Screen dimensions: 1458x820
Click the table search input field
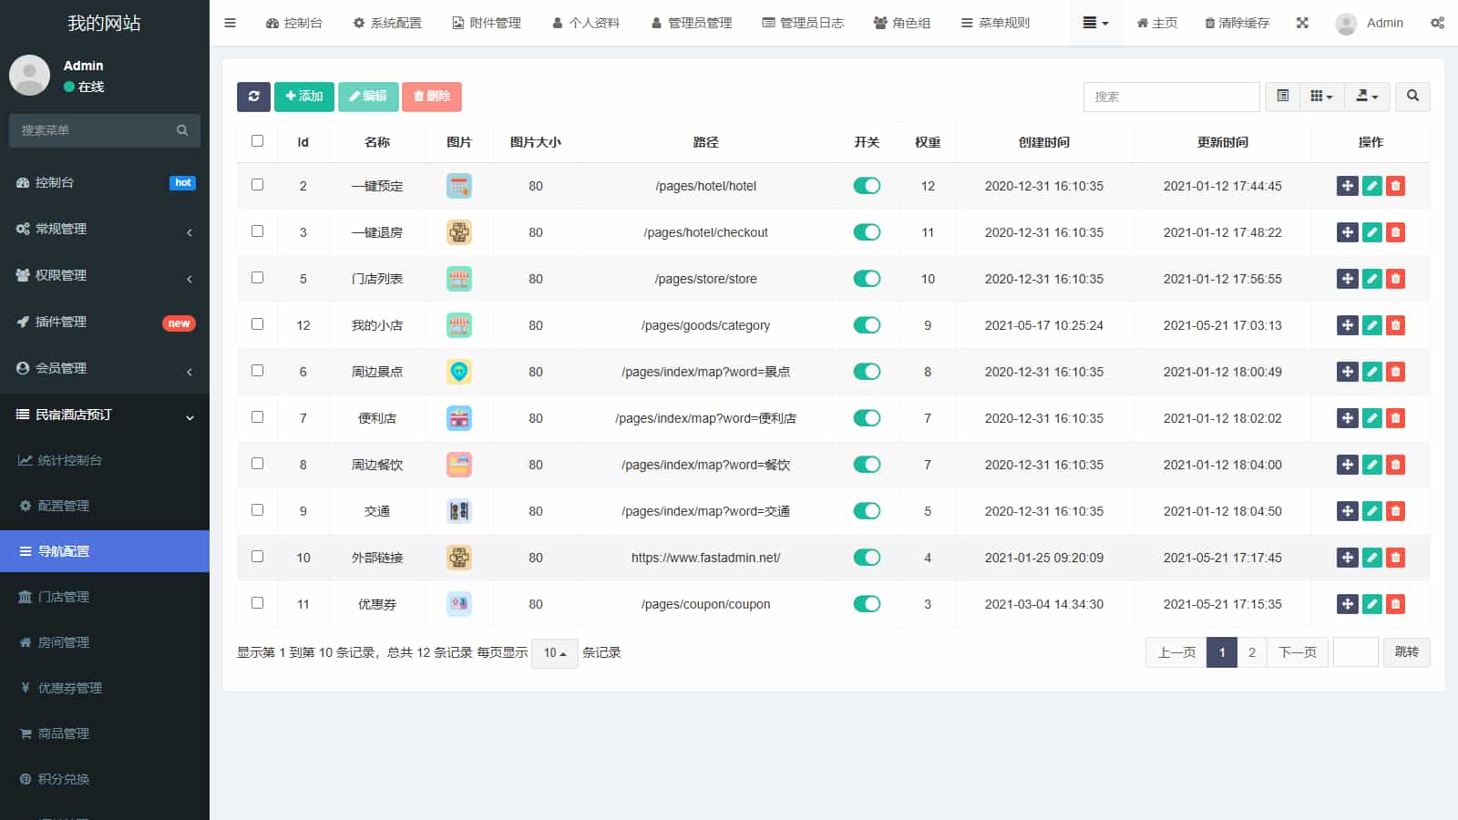click(x=1171, y=97)
